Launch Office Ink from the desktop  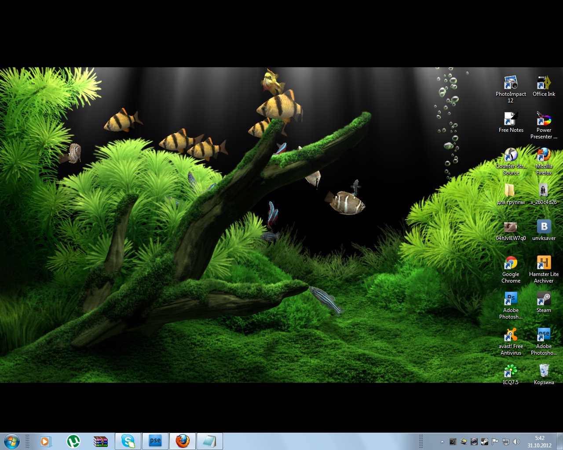point(544,83)
